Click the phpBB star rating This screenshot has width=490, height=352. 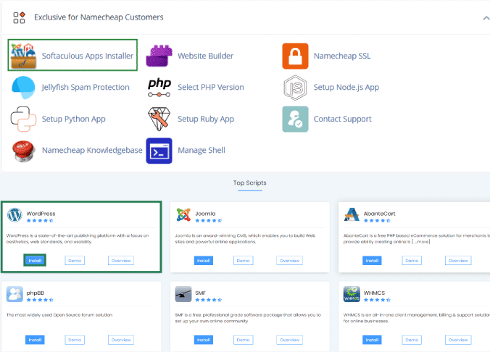pos(40,300)
